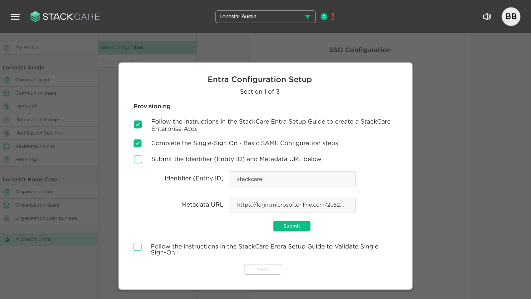531x299 pixels.
Task: Go to Residents / Units
Action: 49,147
